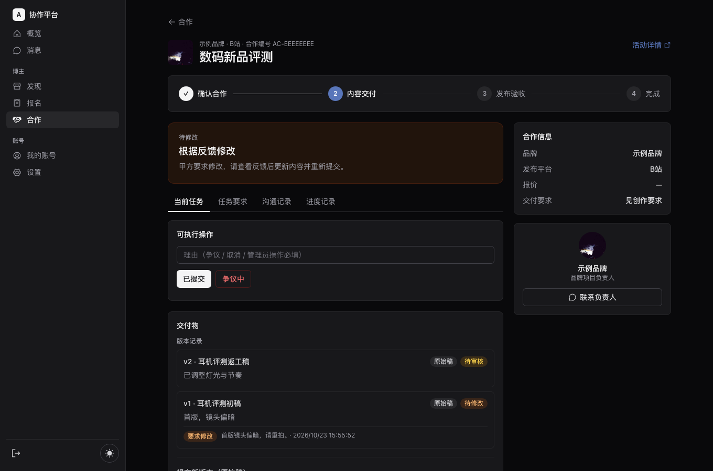
Task: Click the red 争议中 button
Action: pyautogui.click(x=233, y=279)
